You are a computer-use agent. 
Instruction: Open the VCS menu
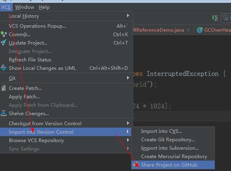point(6,7)
